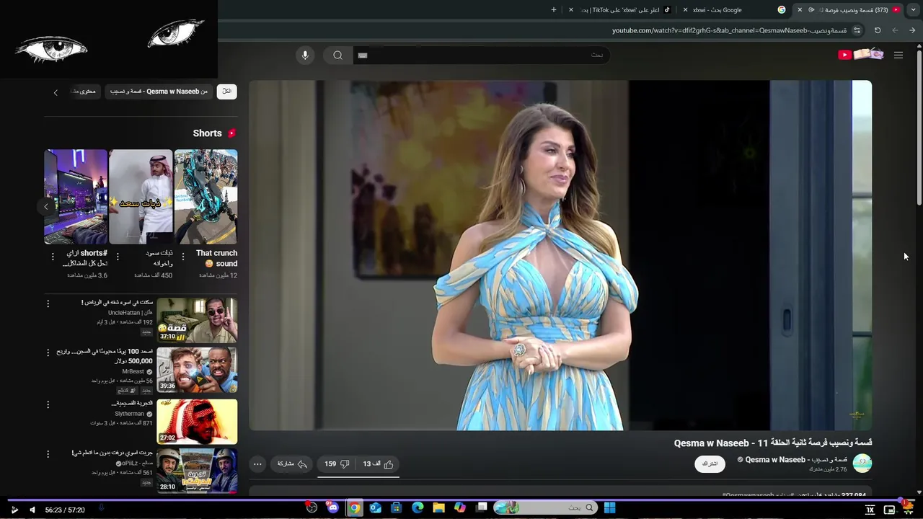This screenshot has width=923, height=519.
Task: Mute audio with the speaker icon in the bottom bar
Action: (32, 510)
